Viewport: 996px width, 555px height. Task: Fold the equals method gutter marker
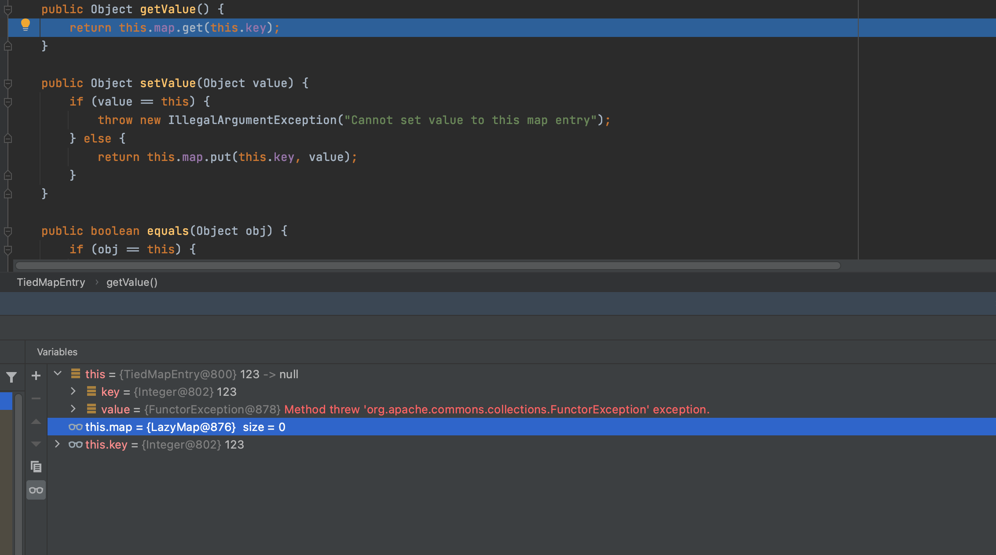8,231
